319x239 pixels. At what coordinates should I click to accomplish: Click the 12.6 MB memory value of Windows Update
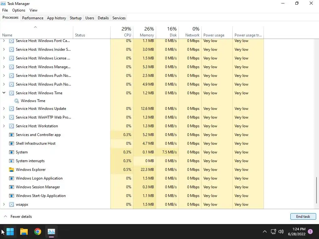pos(147,109)
